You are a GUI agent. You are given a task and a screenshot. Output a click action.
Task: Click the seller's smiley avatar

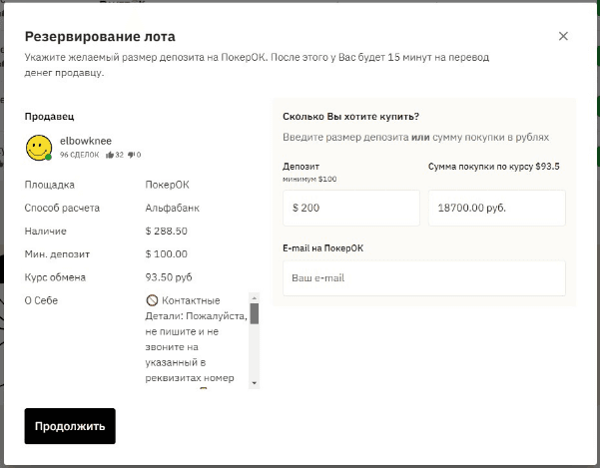pyautogui.click(x=39, y=148)
